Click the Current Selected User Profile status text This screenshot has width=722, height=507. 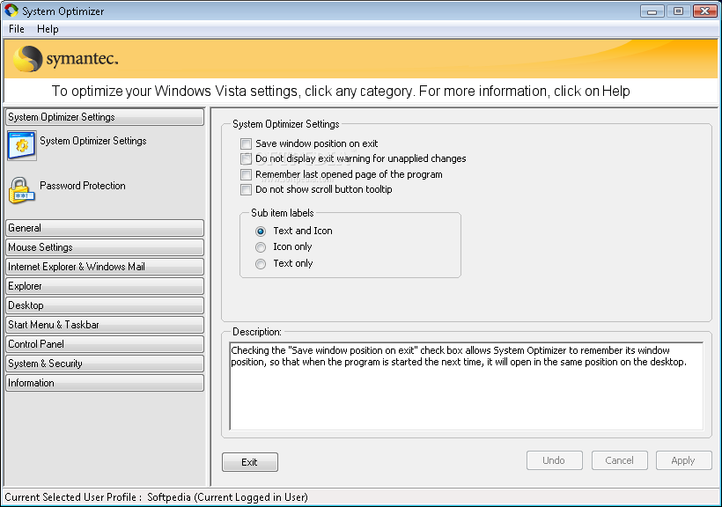156,497
